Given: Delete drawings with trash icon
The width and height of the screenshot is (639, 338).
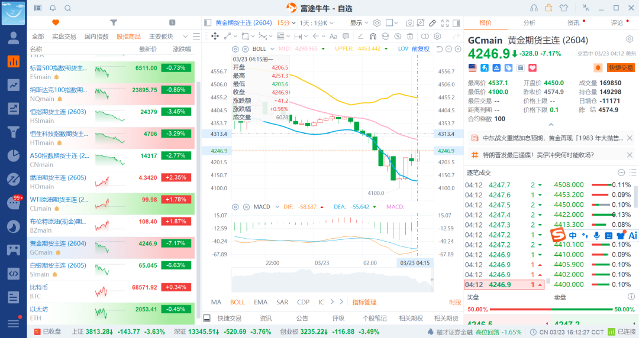Looking at the screenshot, I should tap(410, 36).
